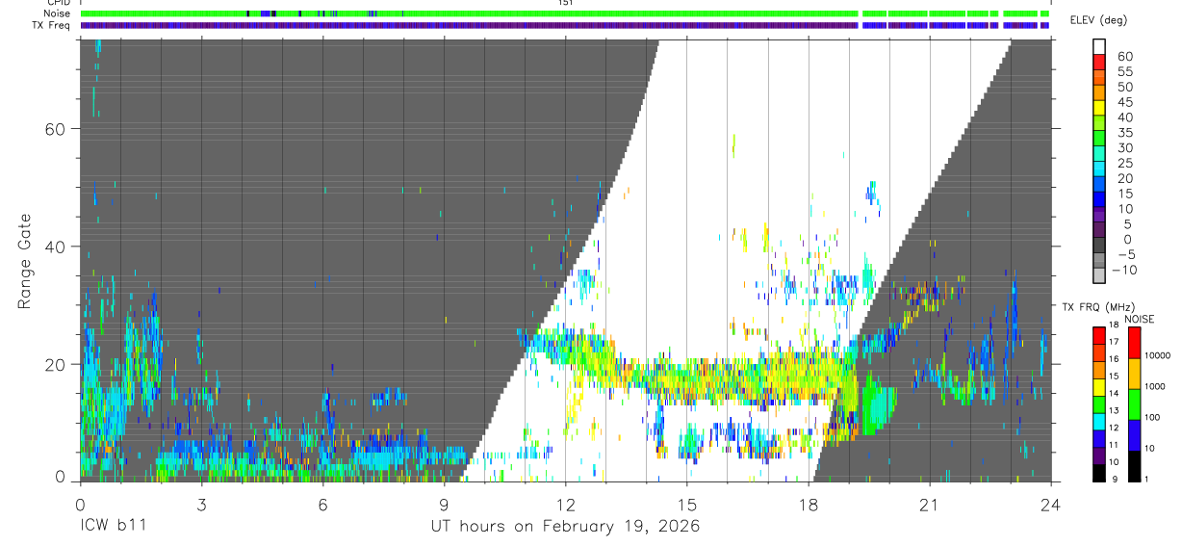Click the "30" elevation colorbar value

coord(1123,147)
